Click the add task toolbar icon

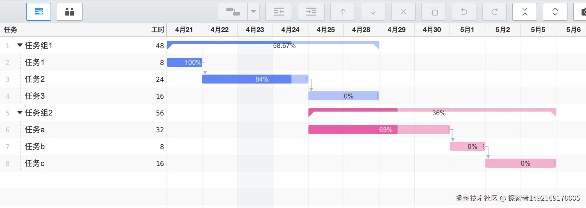click(233, 12)
